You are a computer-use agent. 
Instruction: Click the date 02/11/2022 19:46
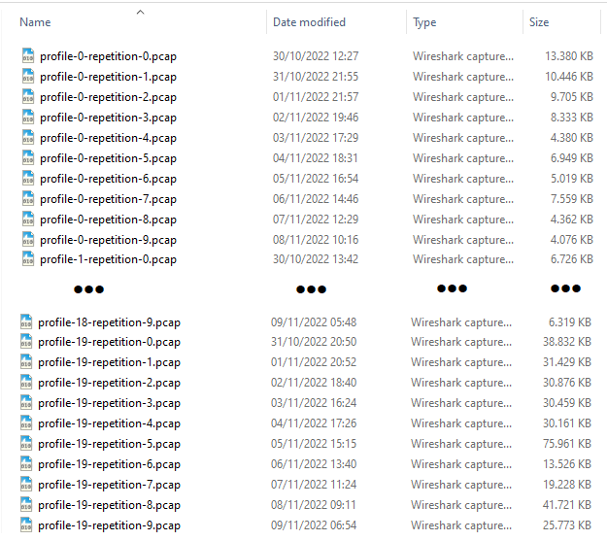point(316,118)
